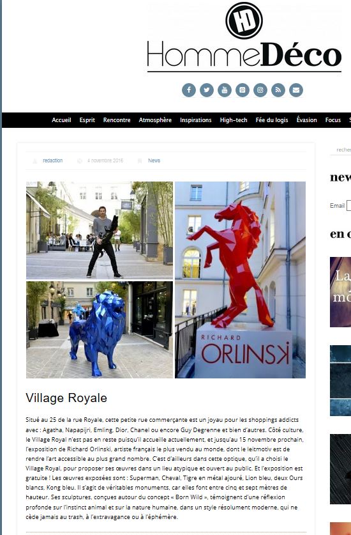
Task: Open the Fée du logis menu item
Action: pyautogui.click(x=272, y=120)
